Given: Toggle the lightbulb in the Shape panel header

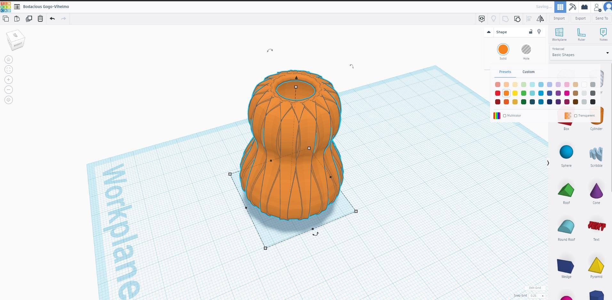Looking at the screenshot, I should (539, 32).
